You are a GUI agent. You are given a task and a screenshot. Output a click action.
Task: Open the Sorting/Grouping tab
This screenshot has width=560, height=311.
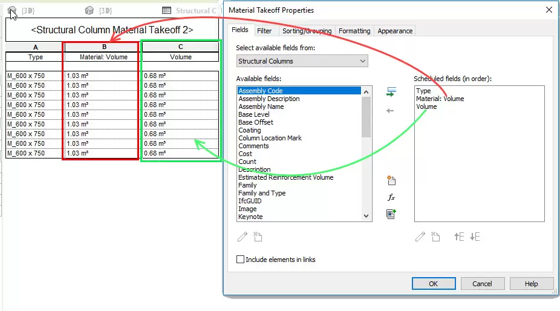[x=307, y=31]
